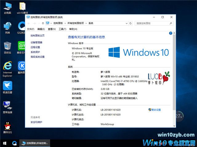Open 系统保护 link
The height and width of the screenshot is (147, 197).
click(x=35, y=52)
